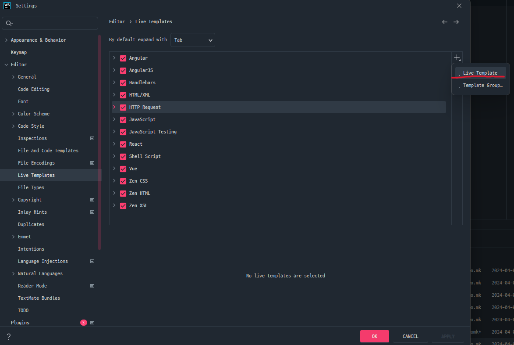
Task: Go back with the left arrow icon
Action: (444, 22)
